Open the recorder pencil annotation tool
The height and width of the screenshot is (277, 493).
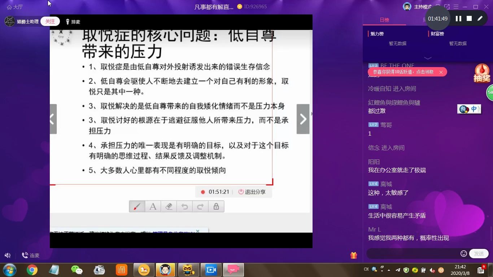pyautogui.click(x=480, y=18)
